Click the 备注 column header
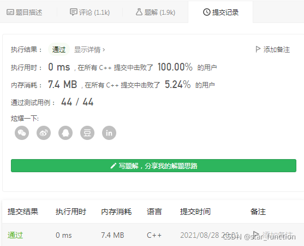 click(258, 212)
